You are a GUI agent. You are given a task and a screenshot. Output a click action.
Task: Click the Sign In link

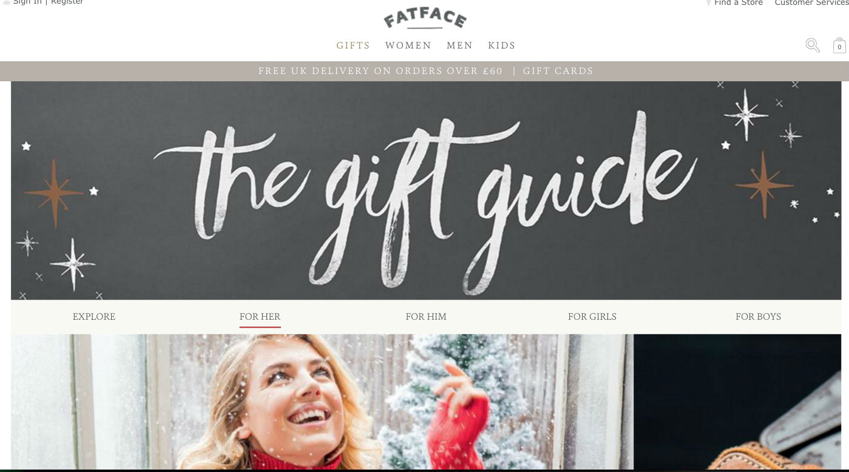click(27, 2)
